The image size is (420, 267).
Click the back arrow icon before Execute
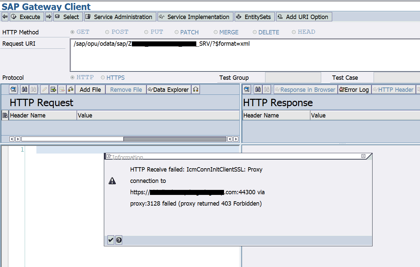5,17
